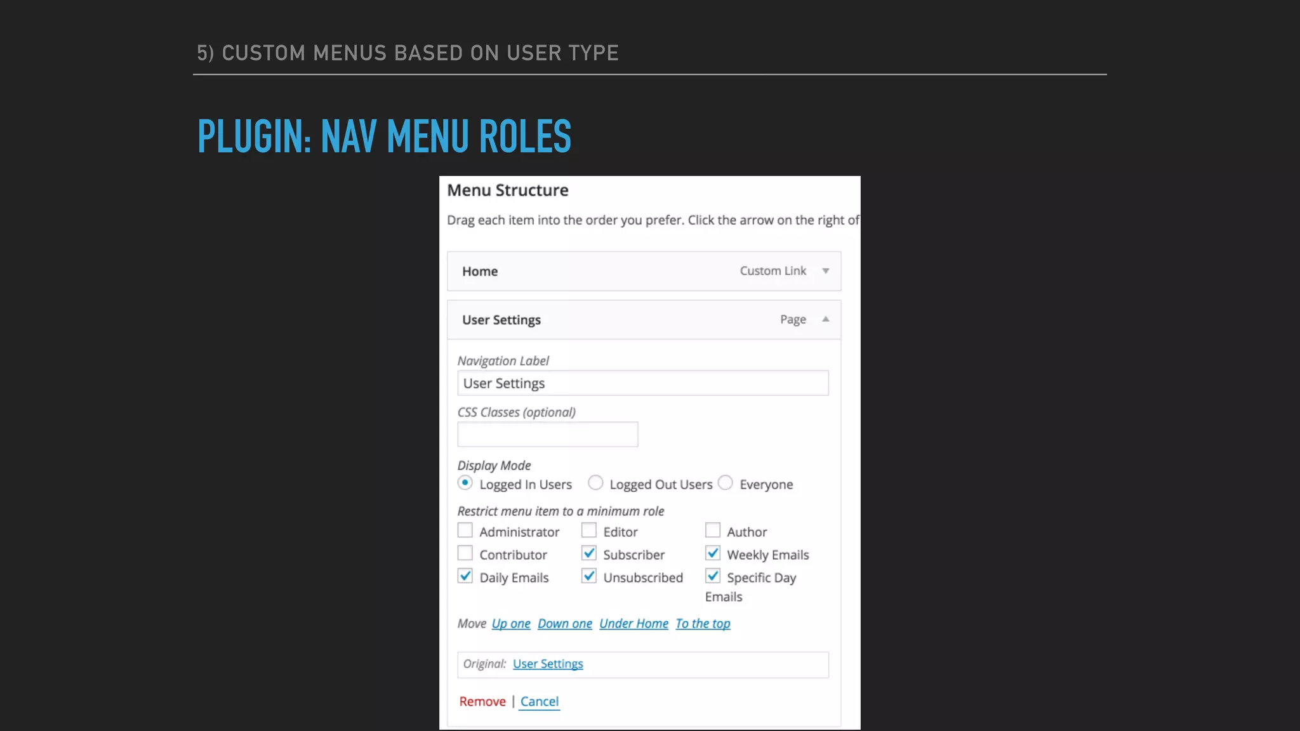Uncheck the Daily Emails checkbox
Viewport: 1300px width, 731px height.
(465, 576)
